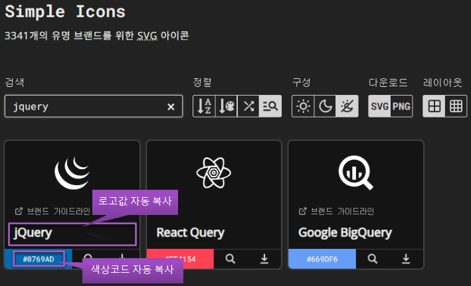Screen dimensions: 471x286
Task: Open jQuery brand guidelines link
Action: (x=52, y=211)
